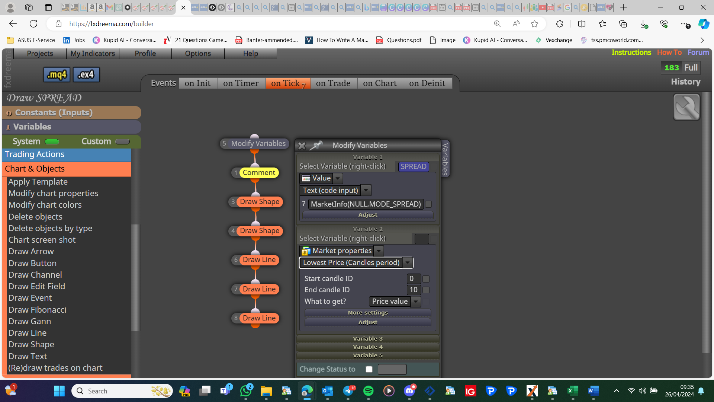Image resolution: width=714 pixels, height=402 pixels.
Task: Open Edge split screen icon
Action: 582,24
